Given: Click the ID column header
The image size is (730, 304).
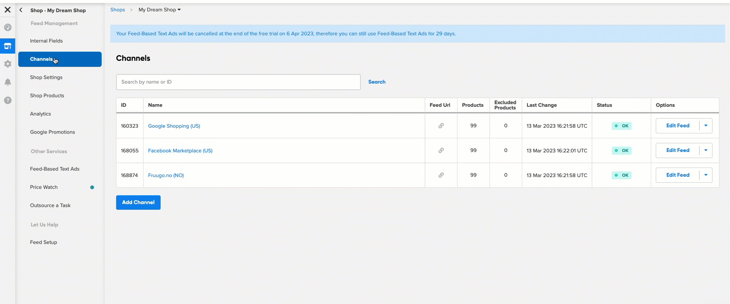Looking at the screenshot, I should point(124,105).
